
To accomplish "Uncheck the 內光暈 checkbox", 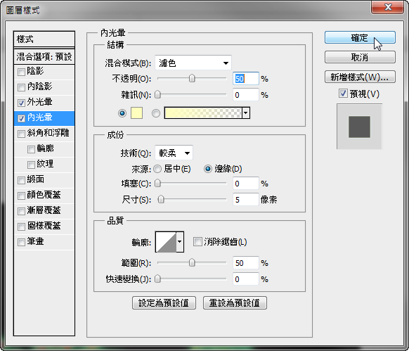I will [x=21, y=118].
